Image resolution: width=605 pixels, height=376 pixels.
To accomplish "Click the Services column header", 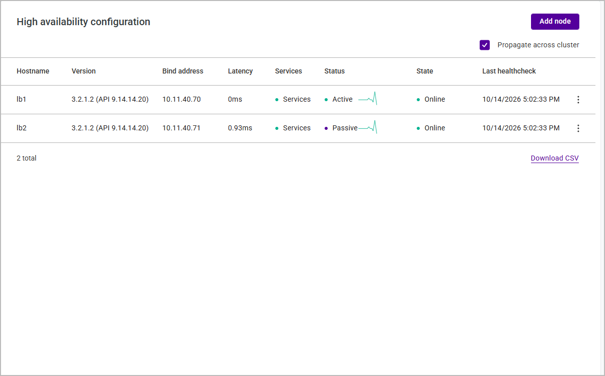I will click(288, 71).
